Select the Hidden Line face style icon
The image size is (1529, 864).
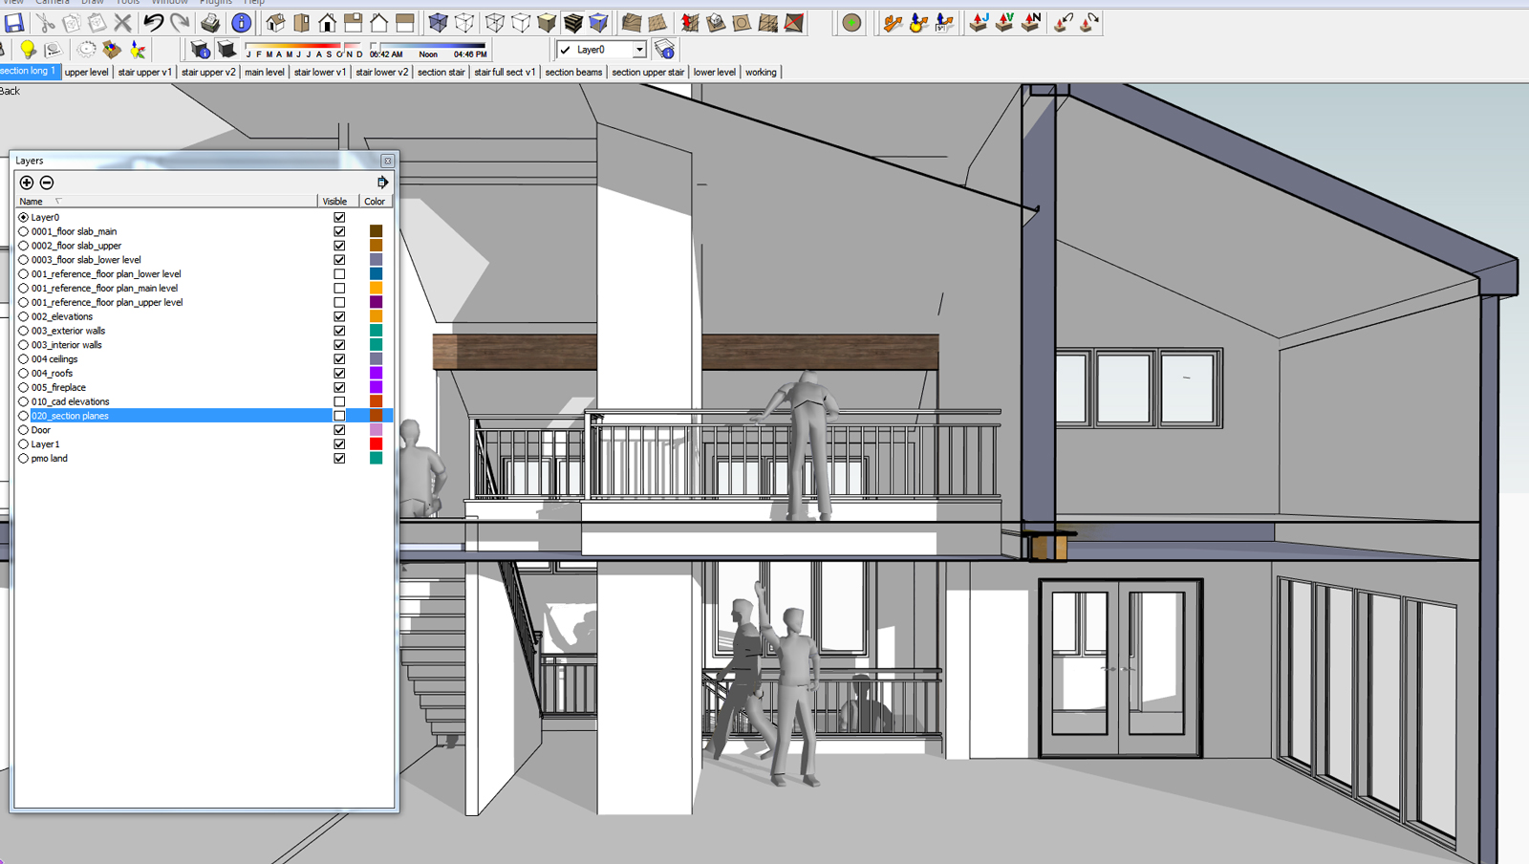pos(521,22)
